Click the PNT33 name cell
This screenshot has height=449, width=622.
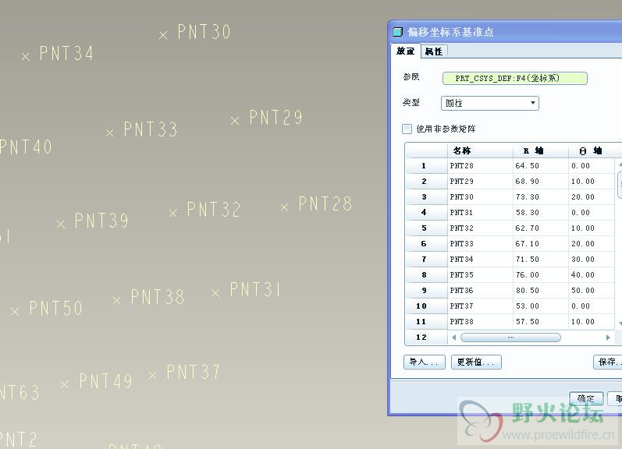(x=480, y=244)
